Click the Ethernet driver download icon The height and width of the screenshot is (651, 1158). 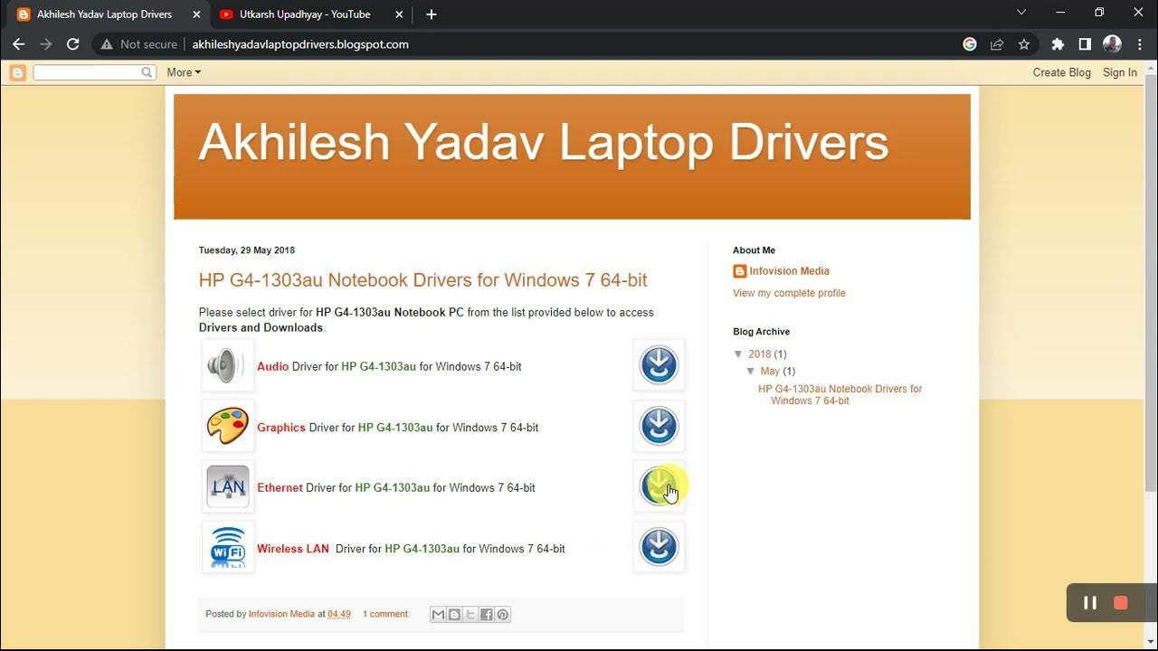pos(659,486)
